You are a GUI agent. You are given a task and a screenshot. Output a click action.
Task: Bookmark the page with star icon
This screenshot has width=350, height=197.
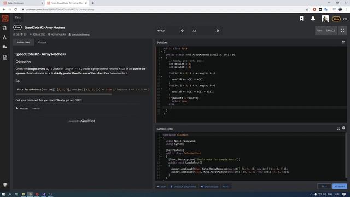(x=307, y=10)
